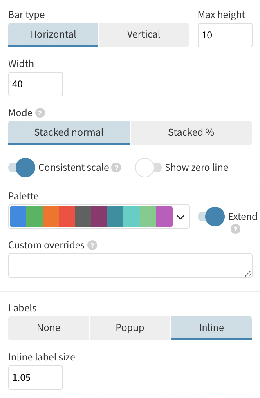The height and width of the screenshot is (398, 260).
Task: Click the Width input field
Action: (35, 84)
